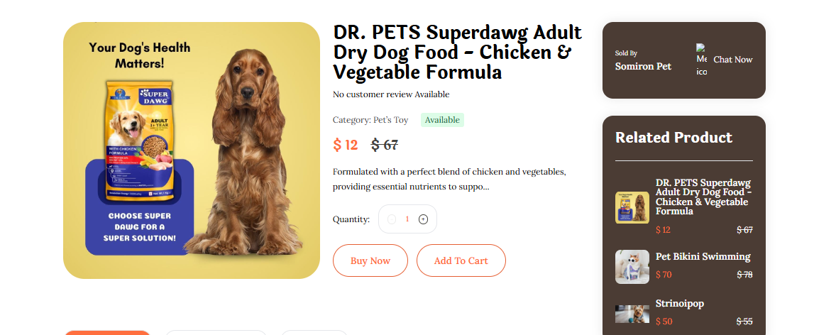Start a chat via Chat Now
Viewport: 814px width, 335px height.
tap(732, 60)
